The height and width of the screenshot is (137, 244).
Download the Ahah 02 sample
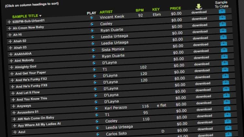click(200, 31)
